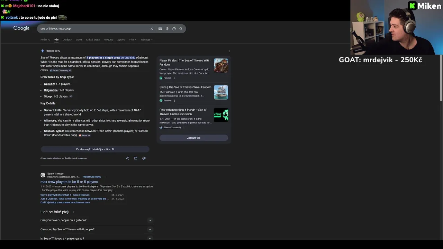Click the 'Lidé se také ptají' heading
This screenshot has height=249, width=443.
click(55, 212)
